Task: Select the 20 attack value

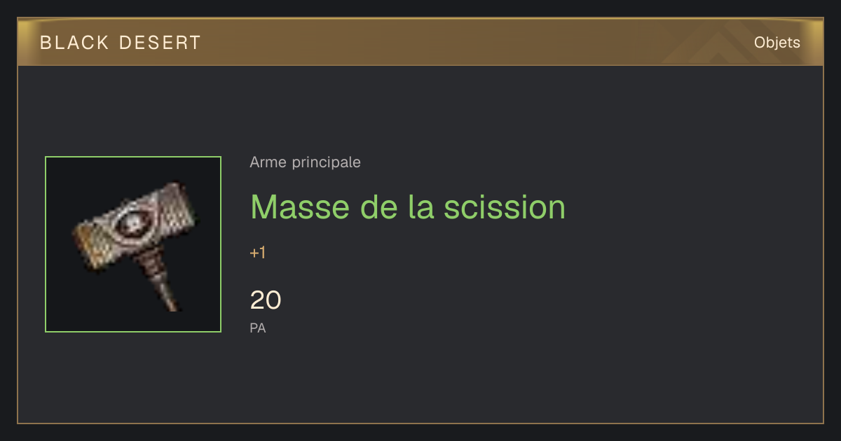Action: click(x=266, y=300)
